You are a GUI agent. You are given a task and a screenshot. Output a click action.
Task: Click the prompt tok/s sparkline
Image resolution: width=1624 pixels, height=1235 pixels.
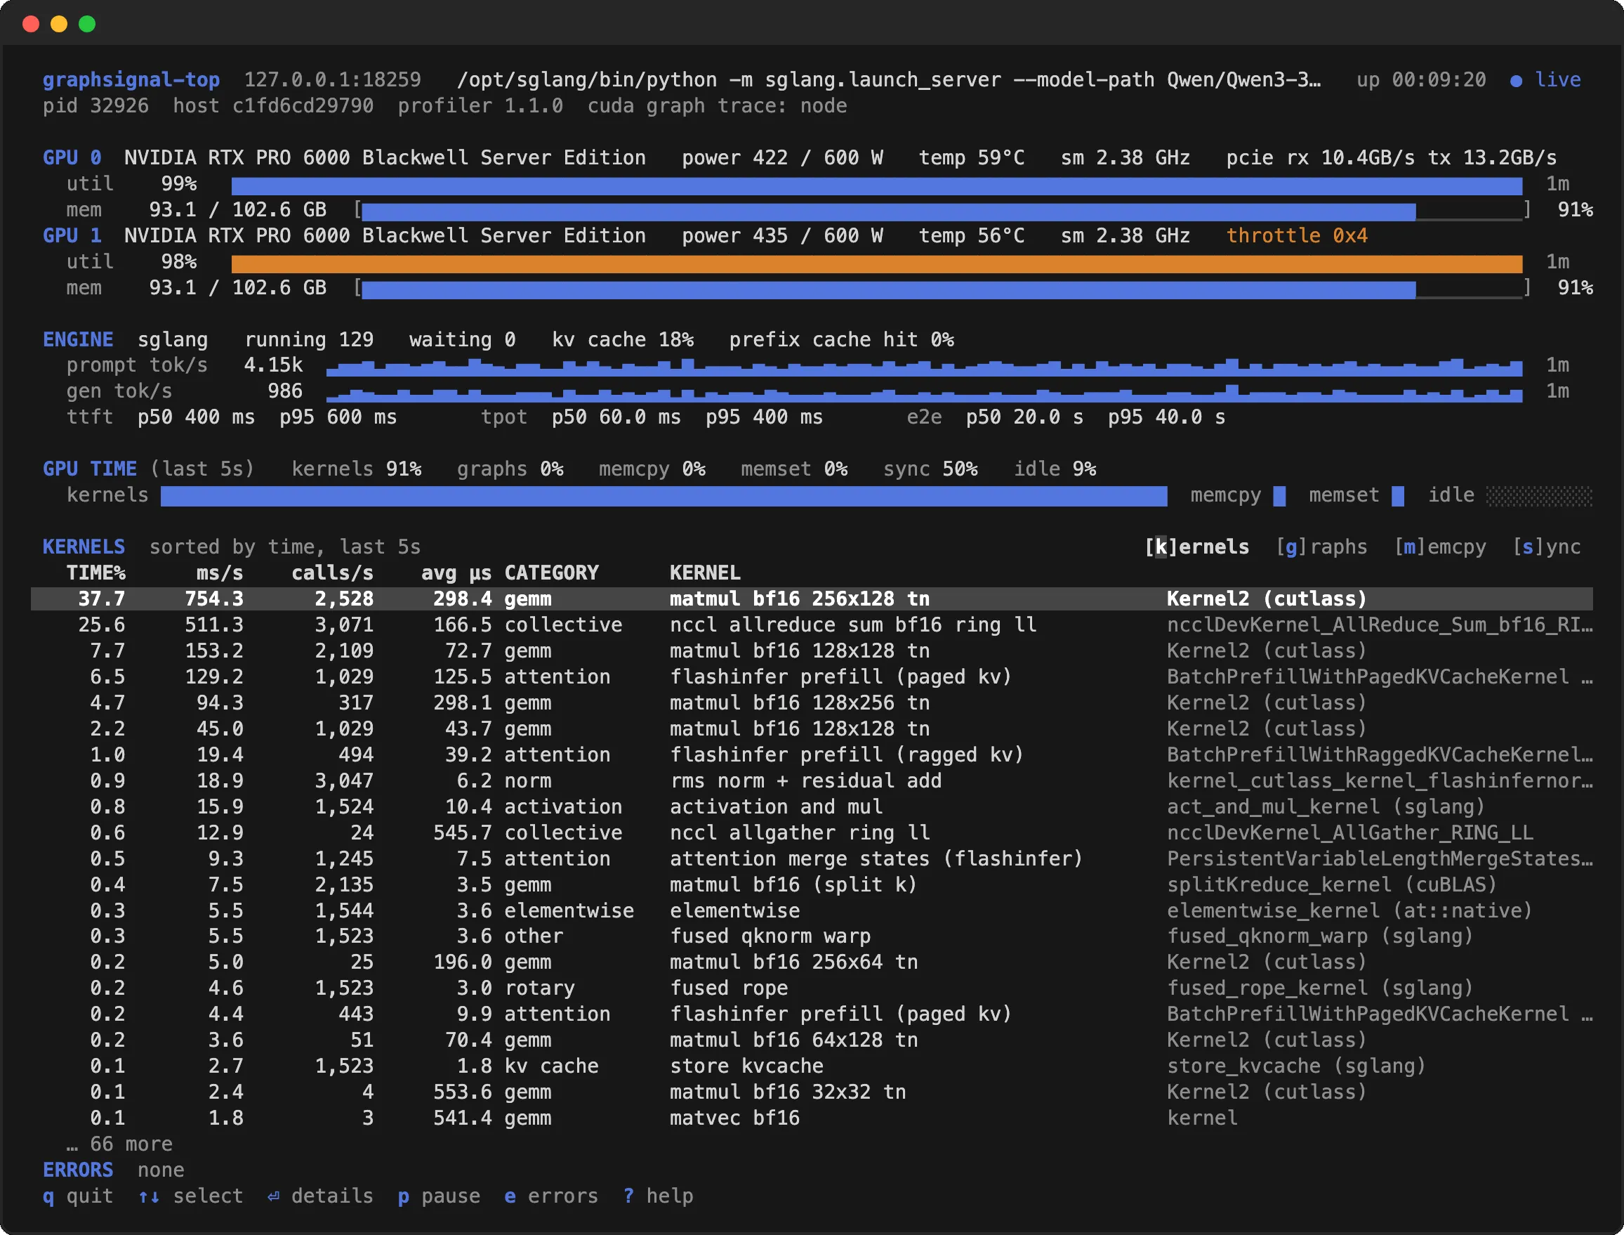tap(924, 367)
